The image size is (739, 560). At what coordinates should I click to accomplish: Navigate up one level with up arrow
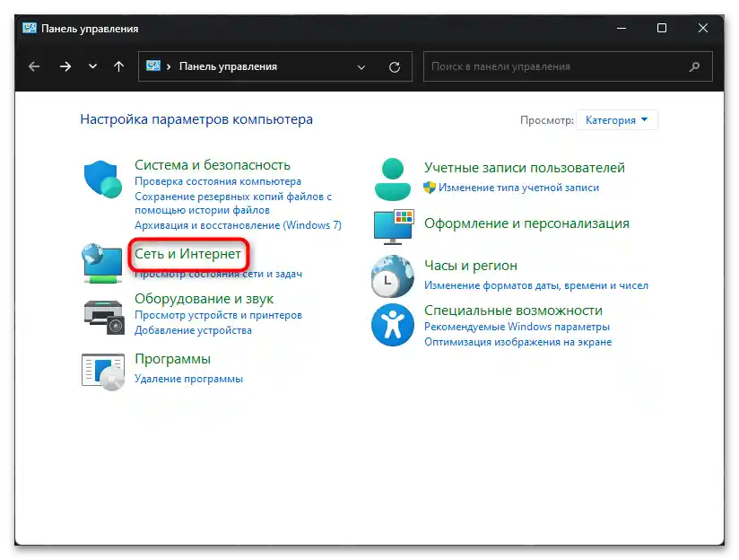(118, 66)
